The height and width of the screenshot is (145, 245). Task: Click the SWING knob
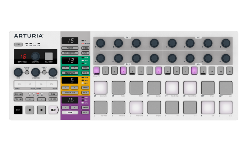[18, 72]
